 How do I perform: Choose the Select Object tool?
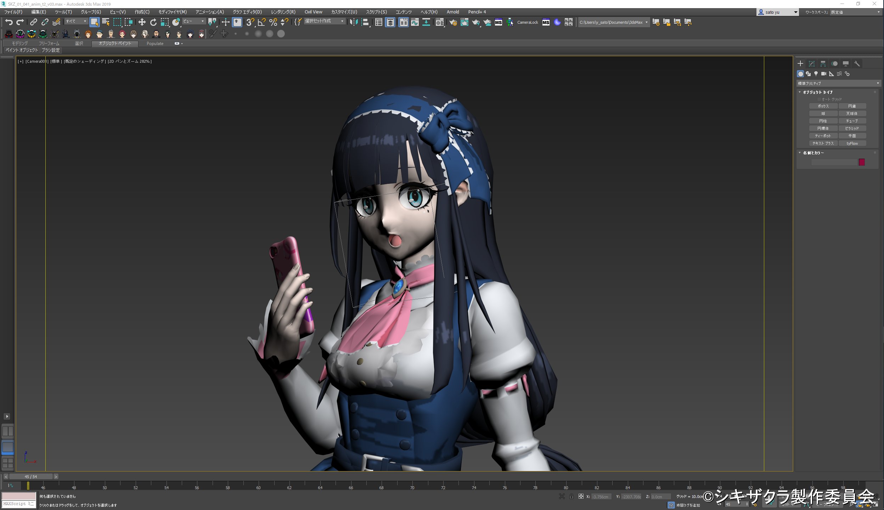(94, 22)
